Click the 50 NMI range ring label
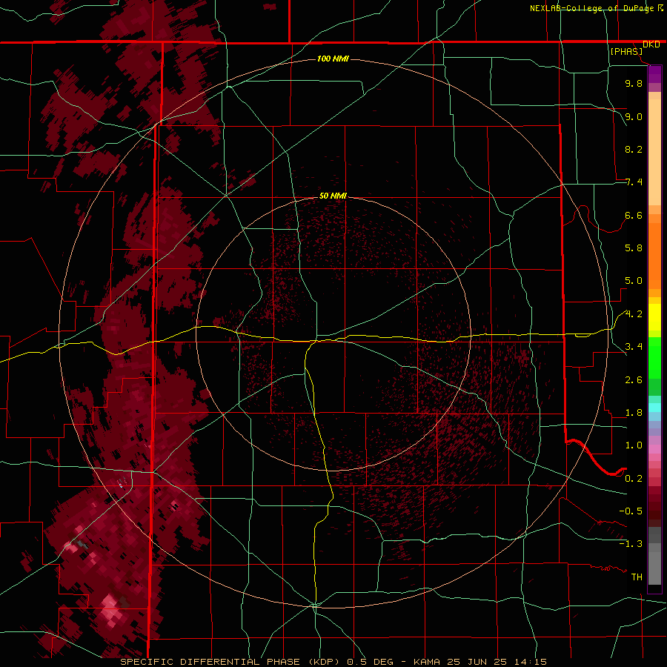 (x=333, y=196)
